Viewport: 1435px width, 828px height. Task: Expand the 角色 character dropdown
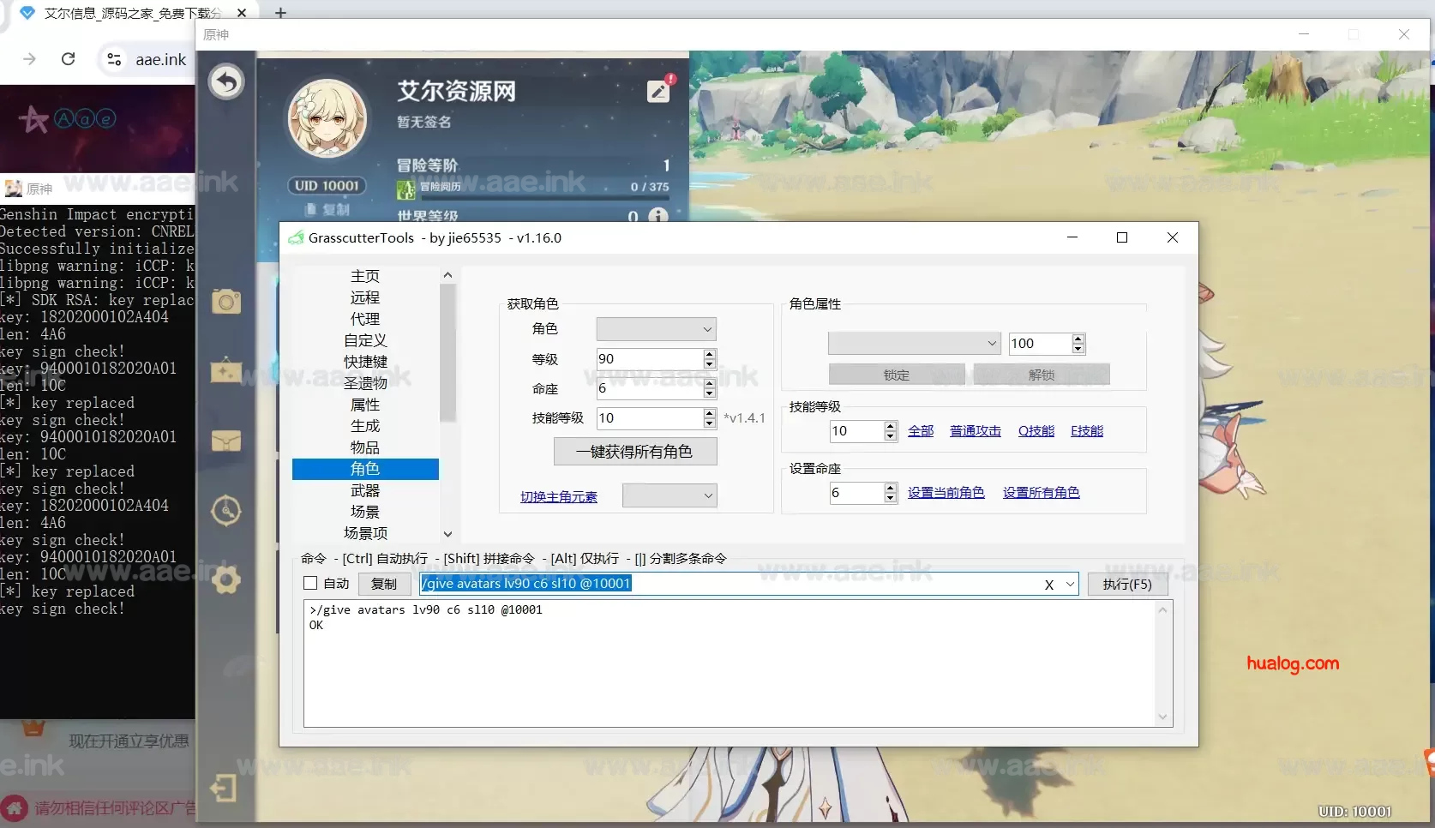point(656,329)
